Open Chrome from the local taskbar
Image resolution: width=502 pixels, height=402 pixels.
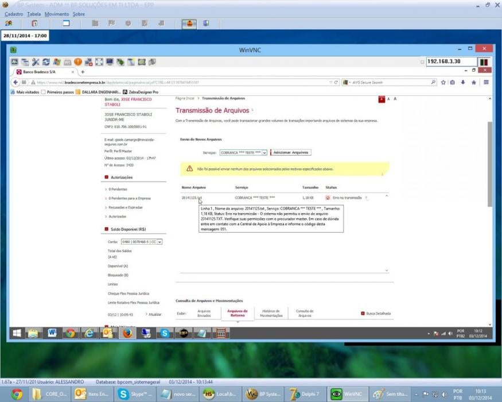pos(17,394)
